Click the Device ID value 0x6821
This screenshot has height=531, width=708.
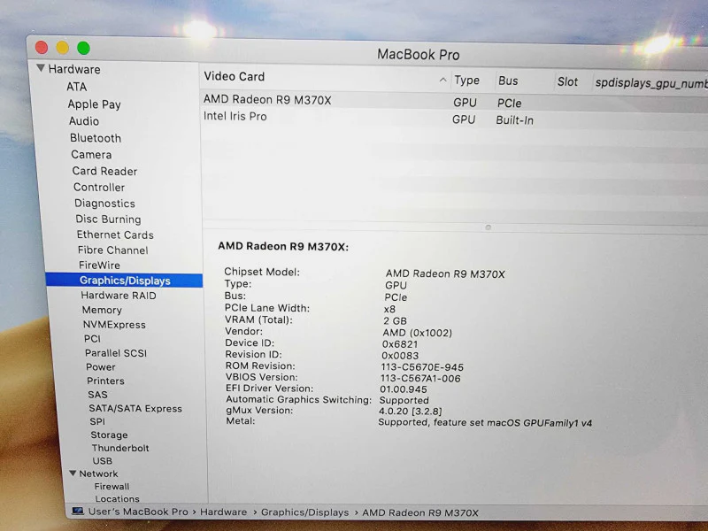click(x=400, y=344)
